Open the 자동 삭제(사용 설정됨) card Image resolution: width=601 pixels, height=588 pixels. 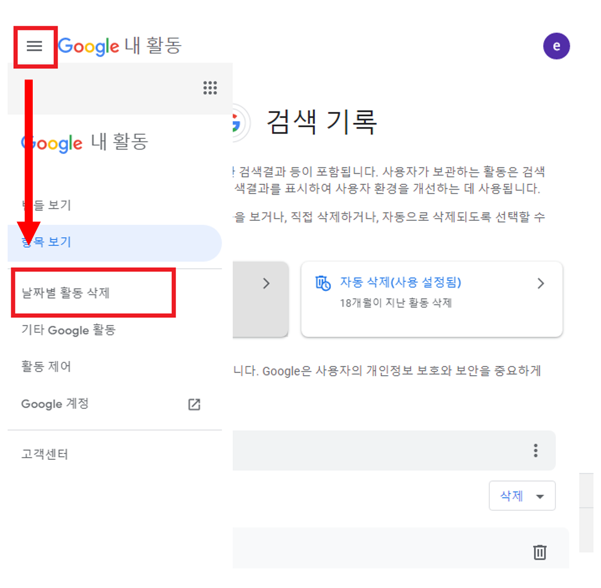[431, 299]
